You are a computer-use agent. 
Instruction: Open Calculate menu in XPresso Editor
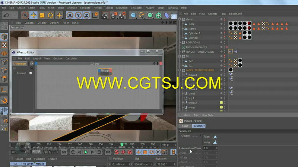[71, 59]
